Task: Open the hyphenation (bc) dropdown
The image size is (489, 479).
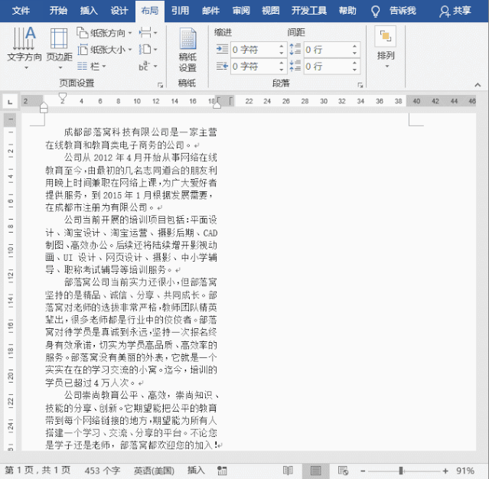Action: pyautogui.click(x=148, y=66)
